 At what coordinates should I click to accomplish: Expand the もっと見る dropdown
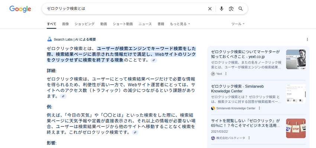point(180,24)
